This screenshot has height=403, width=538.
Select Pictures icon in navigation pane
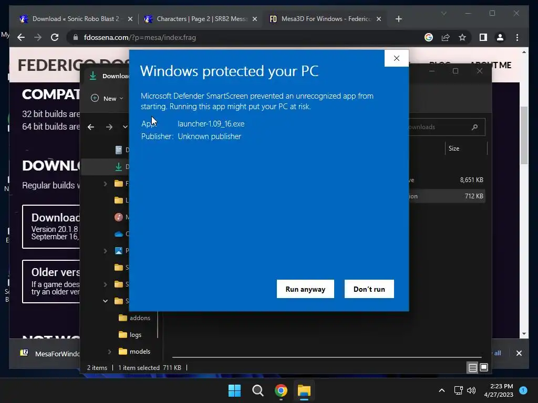[x=119, y=251]
